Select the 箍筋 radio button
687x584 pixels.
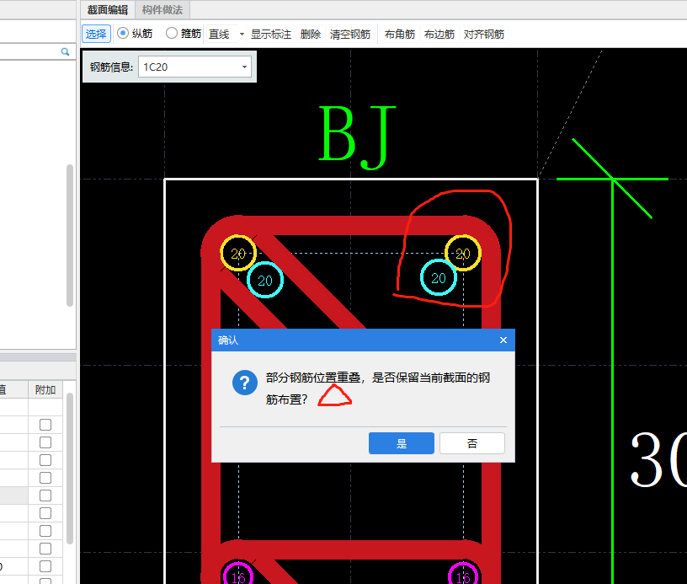click(171, 34)
